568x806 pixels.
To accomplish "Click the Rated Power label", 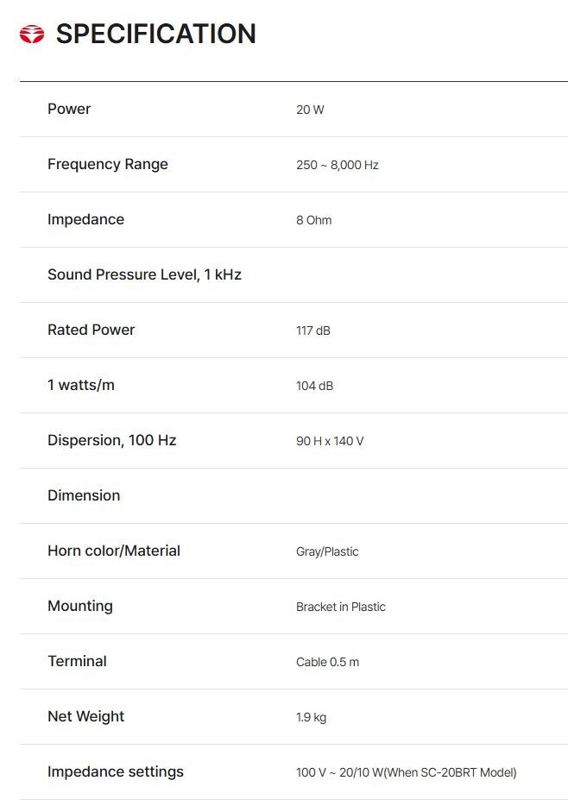I will pos(91,330).
